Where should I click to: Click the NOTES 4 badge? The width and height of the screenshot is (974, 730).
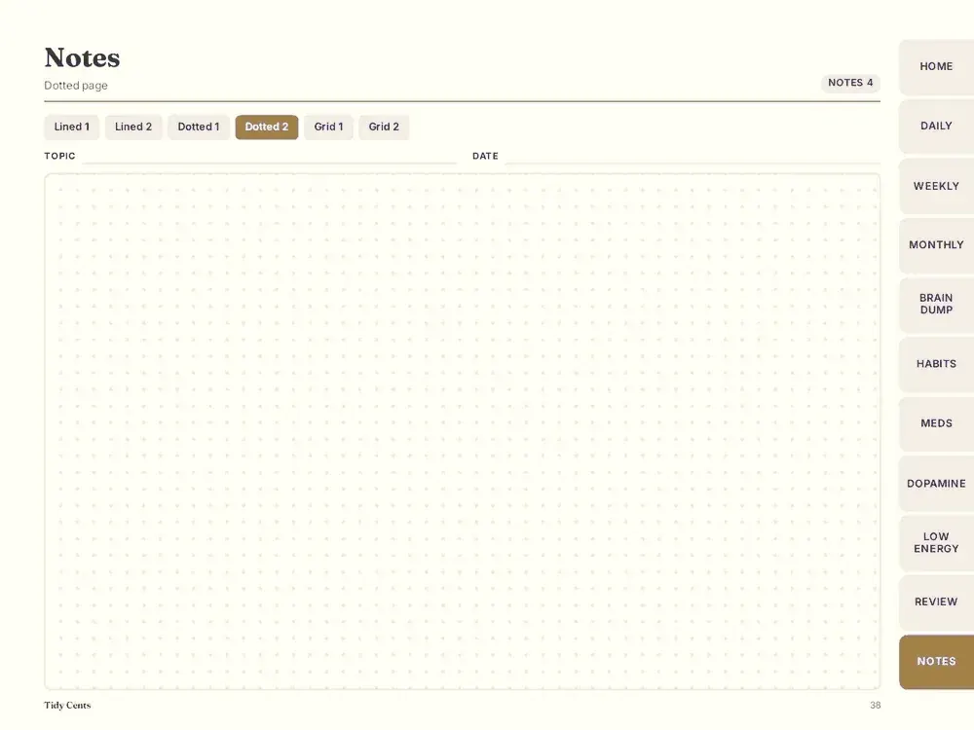[x=850, y=83]
